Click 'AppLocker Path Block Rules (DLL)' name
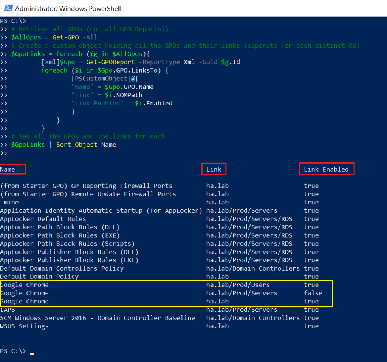This screenshot has height=362, width=387. click(60, 227)
